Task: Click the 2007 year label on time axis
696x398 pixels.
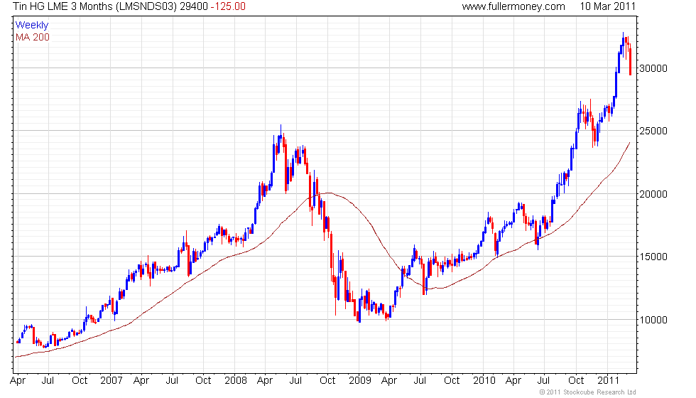Action: point(111,381)
